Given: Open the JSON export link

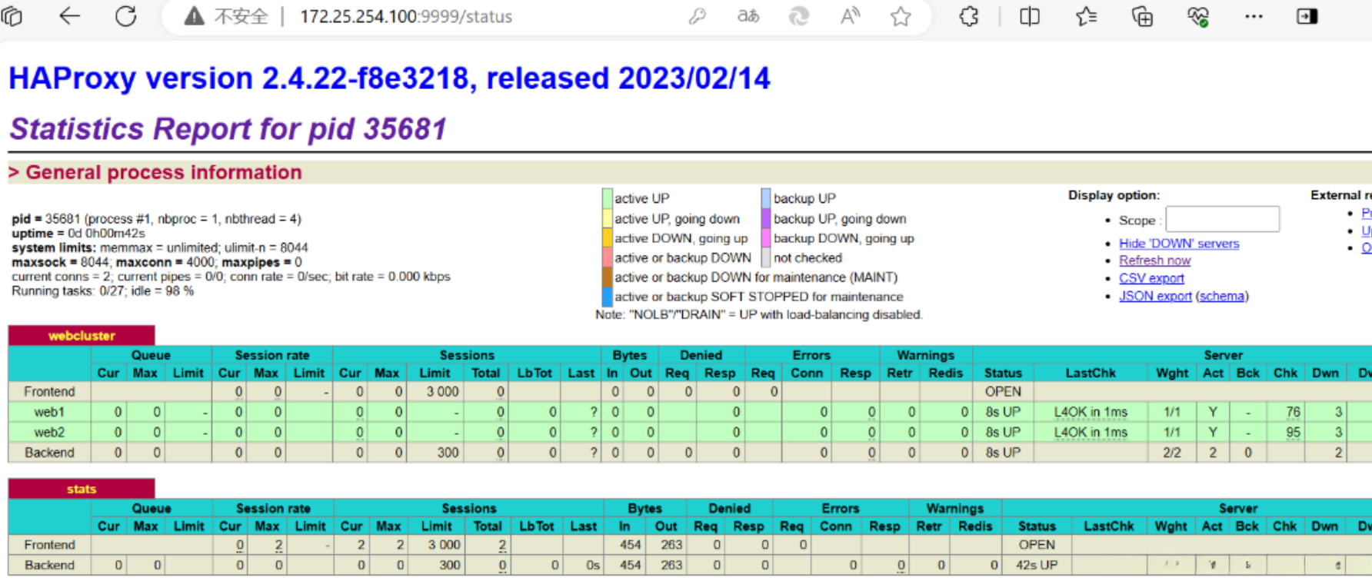Looking at the screenshot, I should click(x=1154, y=296).
